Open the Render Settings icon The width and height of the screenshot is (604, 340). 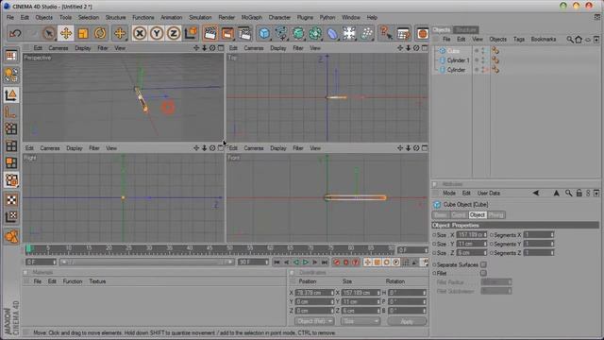coord(244,34)
